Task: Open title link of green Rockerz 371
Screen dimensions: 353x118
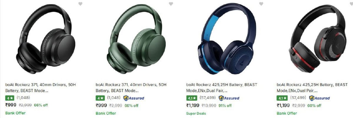Action: pyautogui.click(x=131, y=88)
